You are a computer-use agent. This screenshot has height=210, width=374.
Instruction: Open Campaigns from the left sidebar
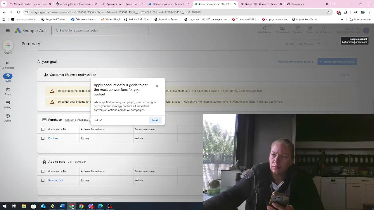tap(8, 65)
